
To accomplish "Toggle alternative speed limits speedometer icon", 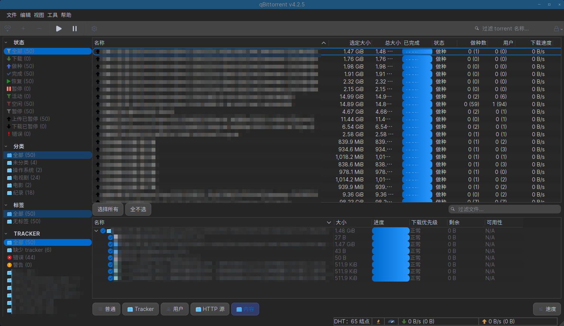I will point(391,321).
